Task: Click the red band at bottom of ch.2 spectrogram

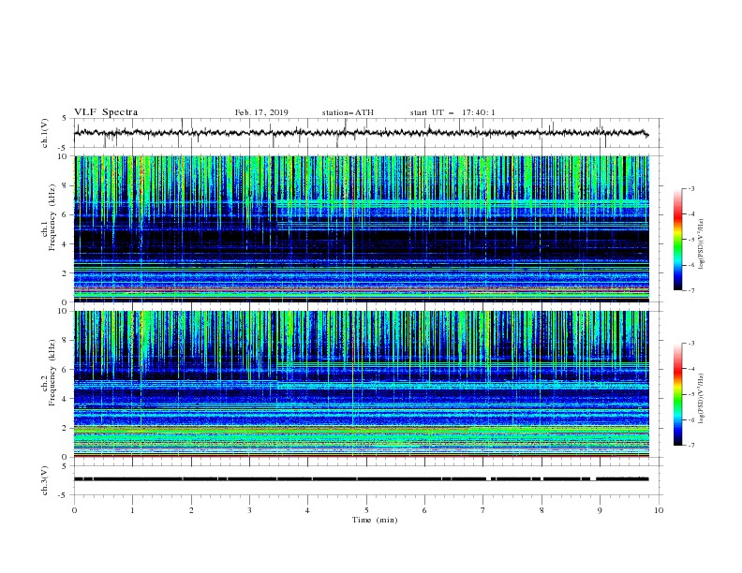Action: click(x=361, y=456)
